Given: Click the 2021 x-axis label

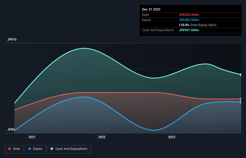Looking at the screenshot, I should 32,137.
